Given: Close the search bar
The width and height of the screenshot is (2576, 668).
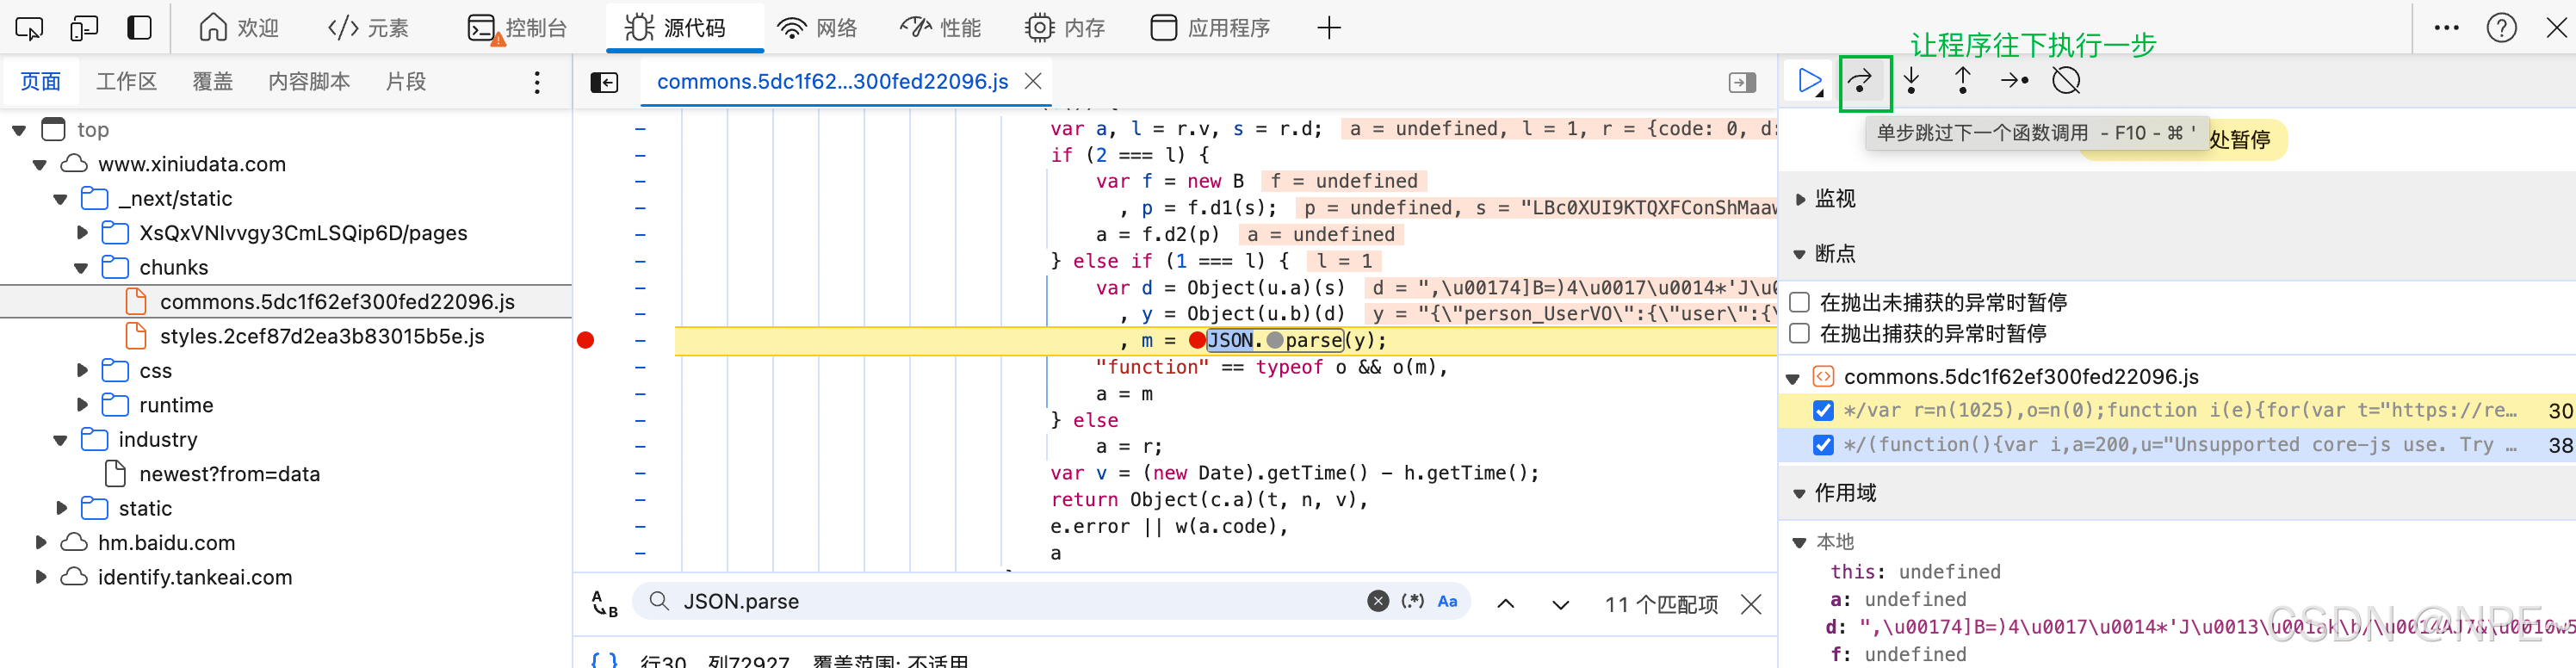Looking at the screenshot, I should [1751, 604].
